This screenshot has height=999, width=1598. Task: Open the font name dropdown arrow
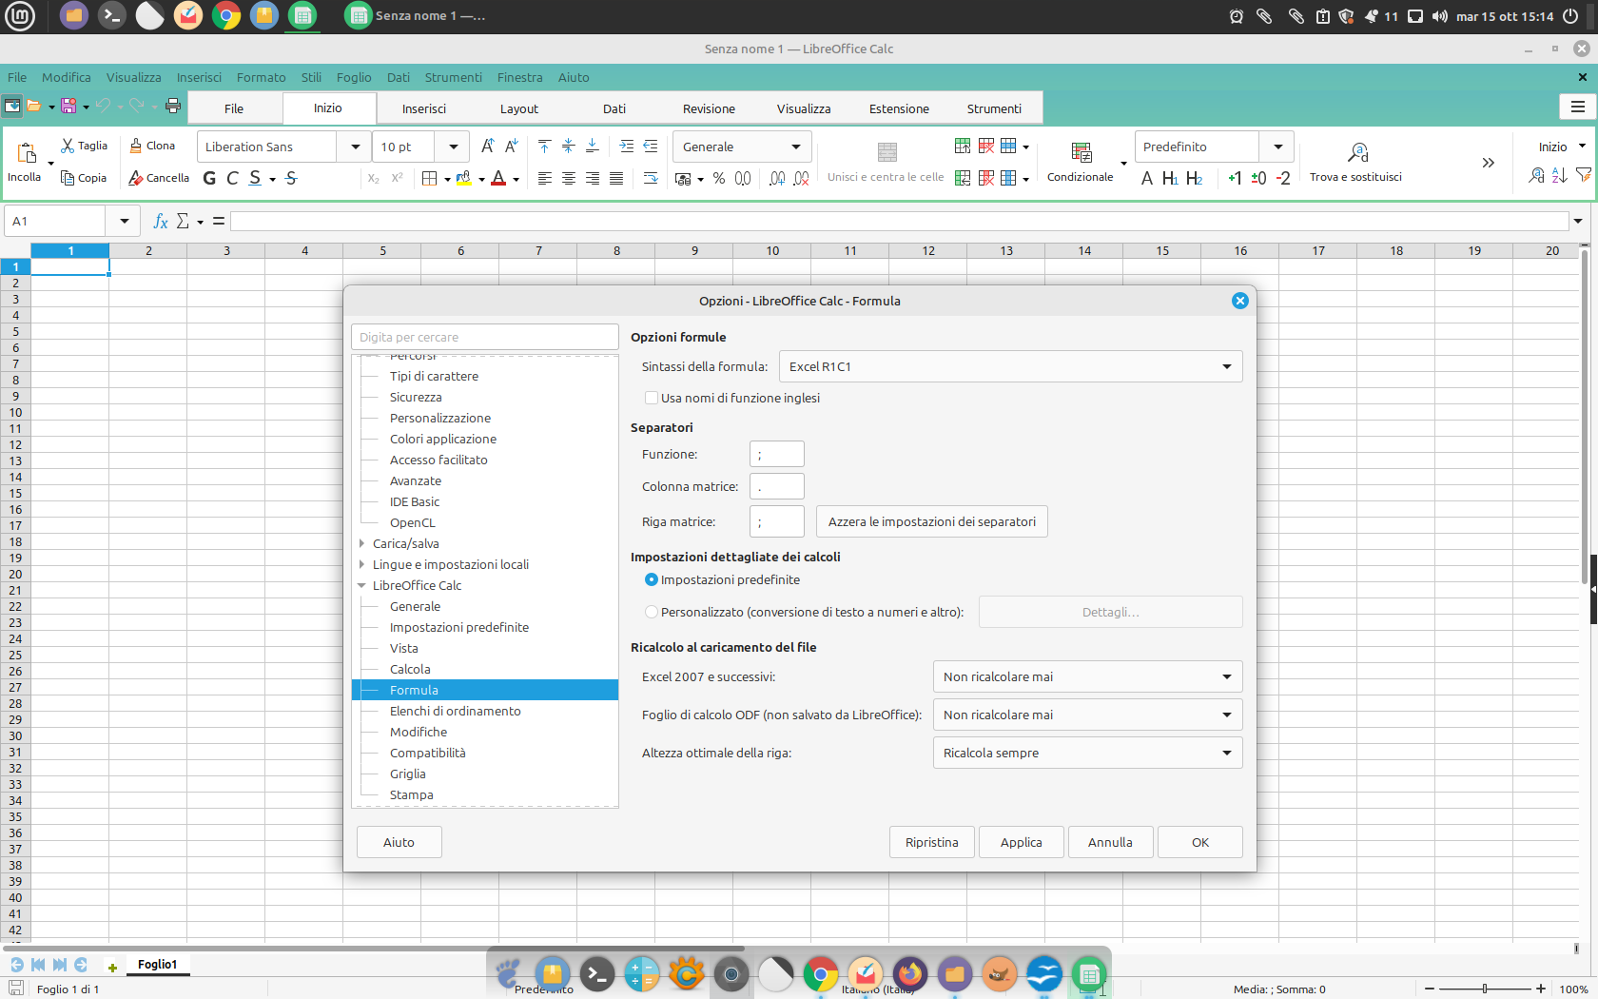pyautogui.click(x=355, y=147)
